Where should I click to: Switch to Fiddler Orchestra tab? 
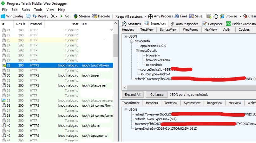click(x=241, y=24)
